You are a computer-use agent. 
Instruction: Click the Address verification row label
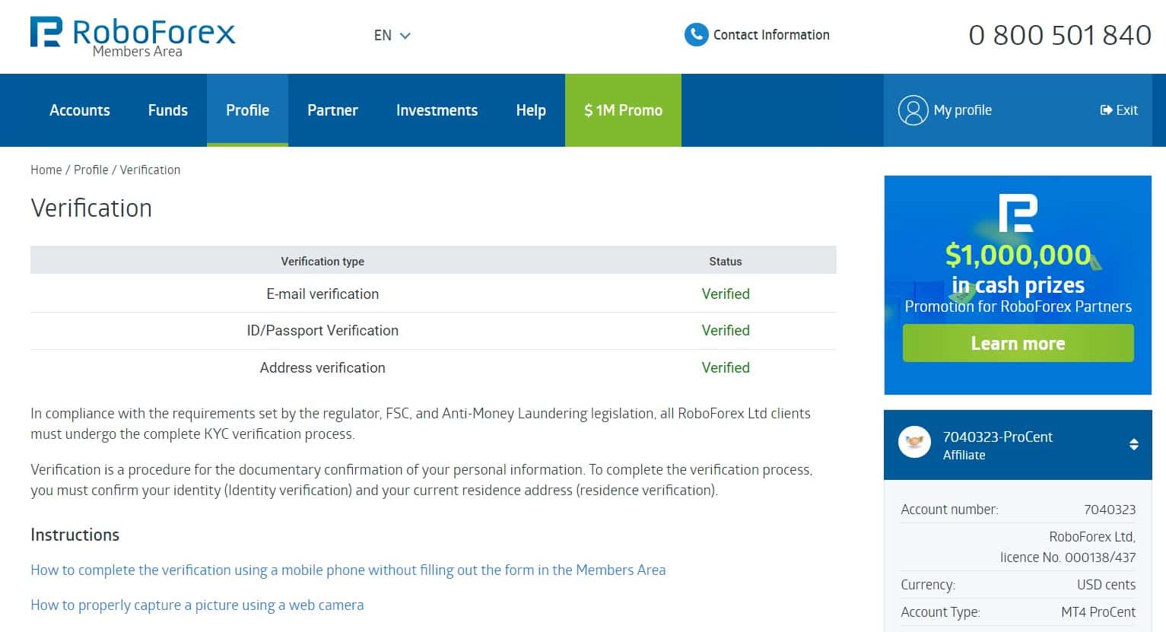(x=322, y=367)
